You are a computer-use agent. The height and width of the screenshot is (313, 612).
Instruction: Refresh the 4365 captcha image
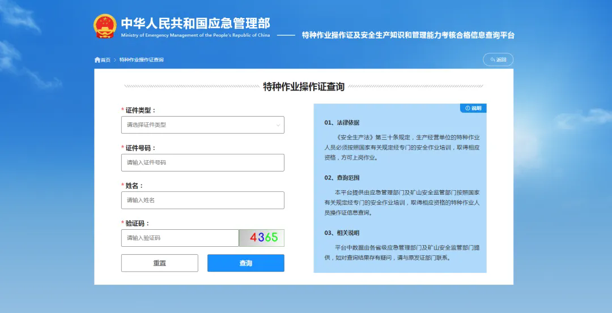coord(262,238)
